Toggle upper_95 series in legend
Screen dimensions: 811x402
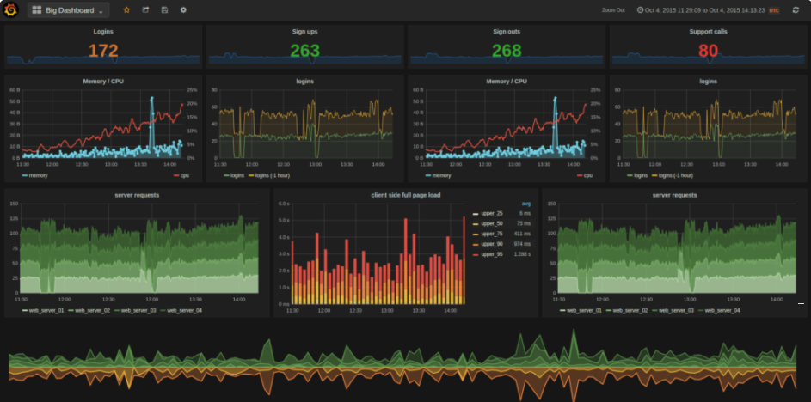pyautogui.click(x=491, y=254)
